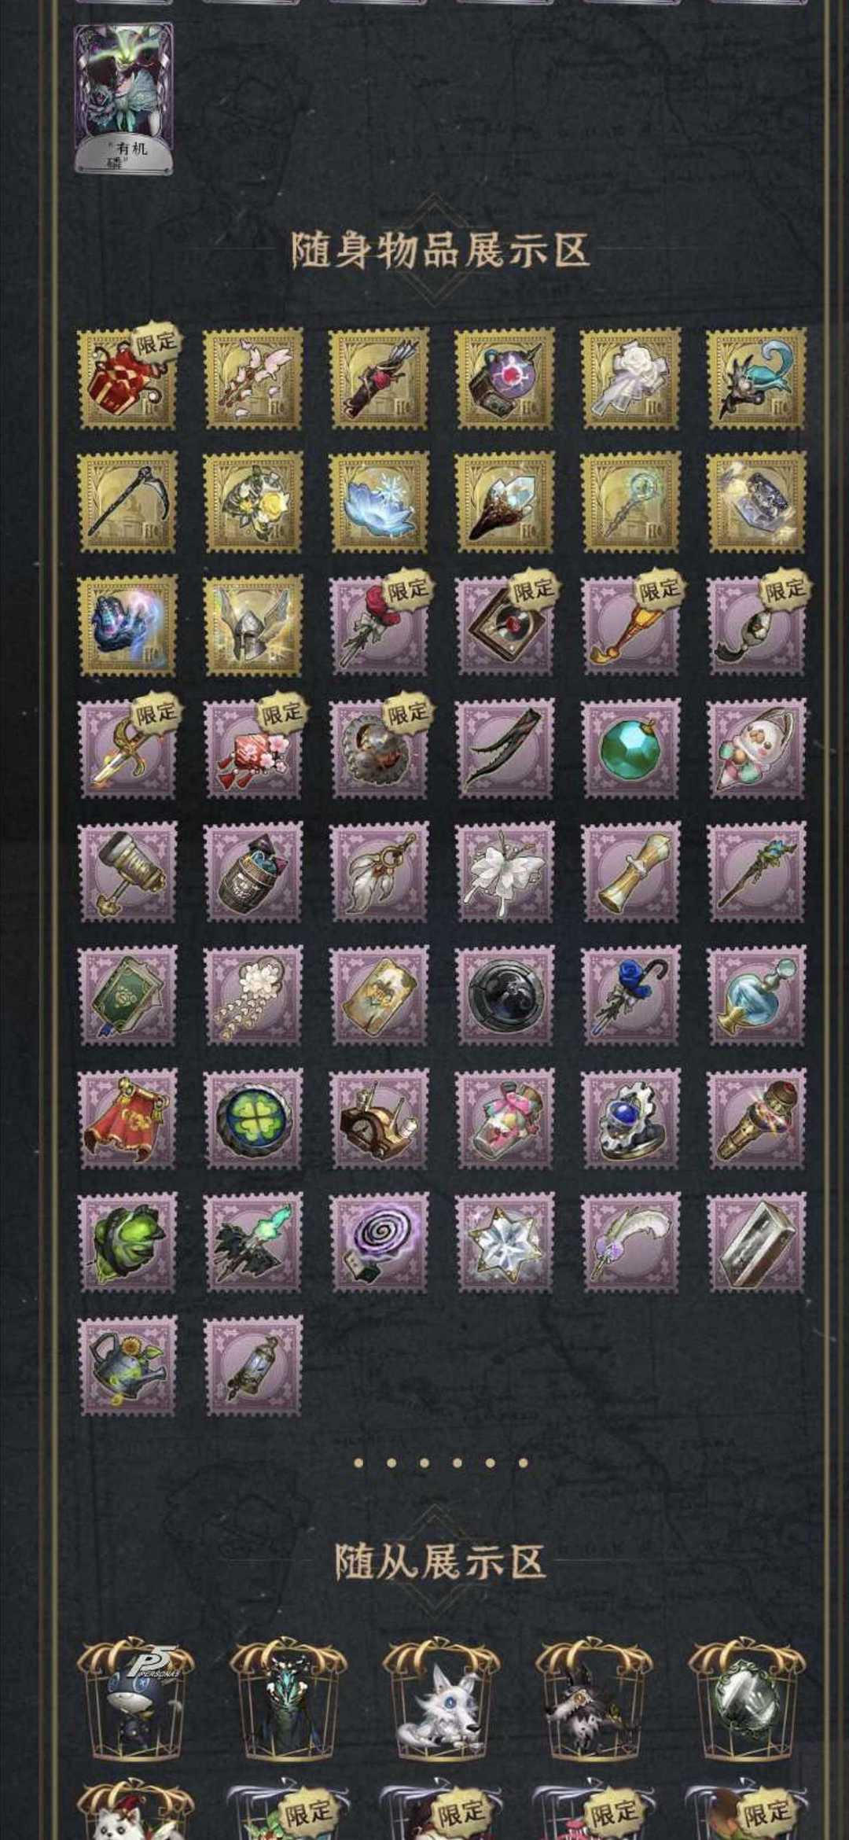Select the green four-leaf clover badge accessory

pyautogui.click(x=253, y=1118)
